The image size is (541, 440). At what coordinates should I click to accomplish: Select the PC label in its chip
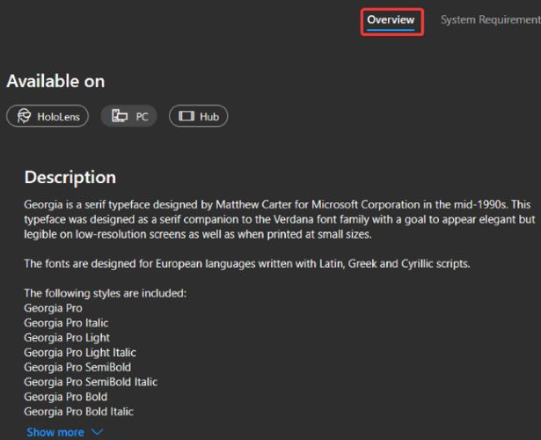(x=142, y=116)
